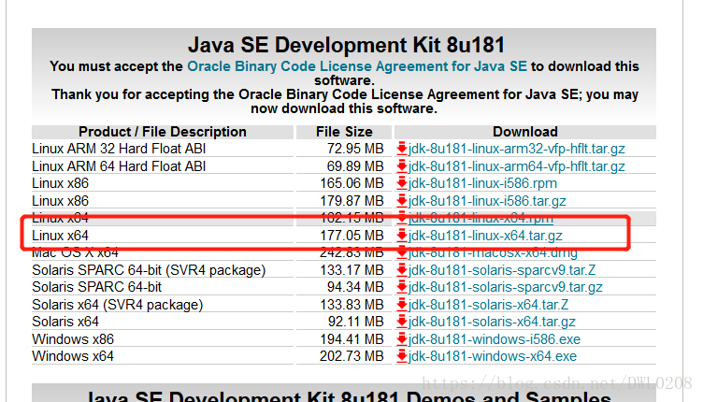Click download arrow icon beside windows-i586.exe

[x=402, y=338]
